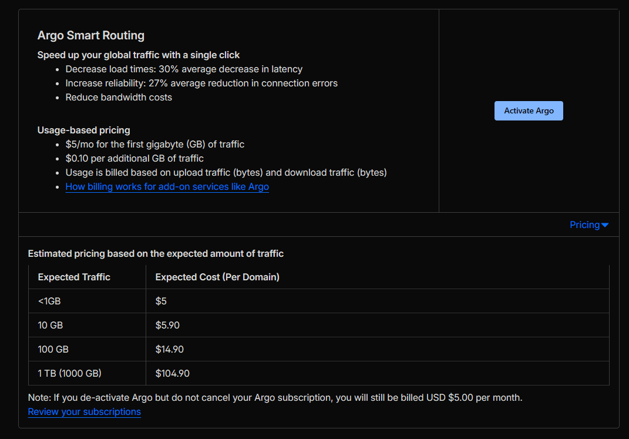Select the 100 GB traffic cell
The image size is (629, 439).
pos(53,350)
